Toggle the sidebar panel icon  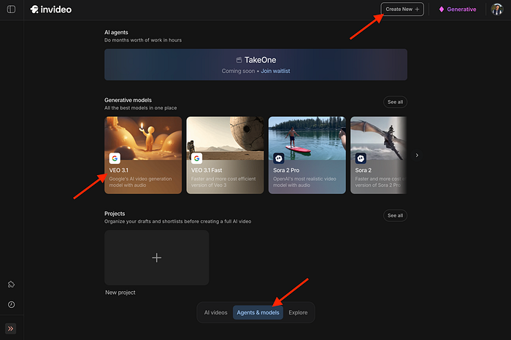pyautogui.click(x=11, y=9)
